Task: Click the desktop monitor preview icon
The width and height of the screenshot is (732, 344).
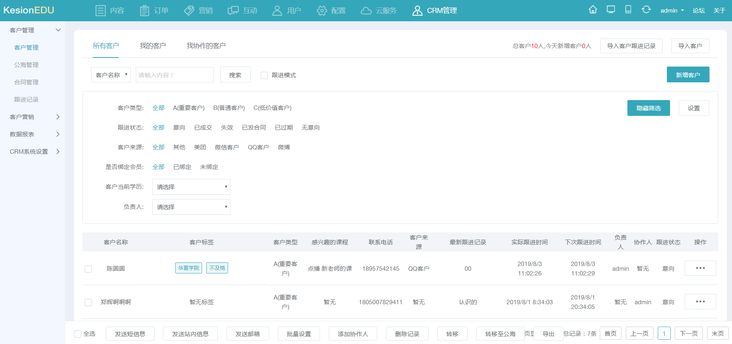Action: click(611, 10)
